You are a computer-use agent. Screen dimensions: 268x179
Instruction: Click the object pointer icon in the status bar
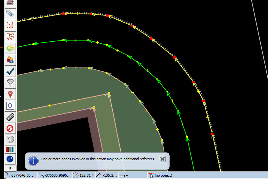point(151,175)
